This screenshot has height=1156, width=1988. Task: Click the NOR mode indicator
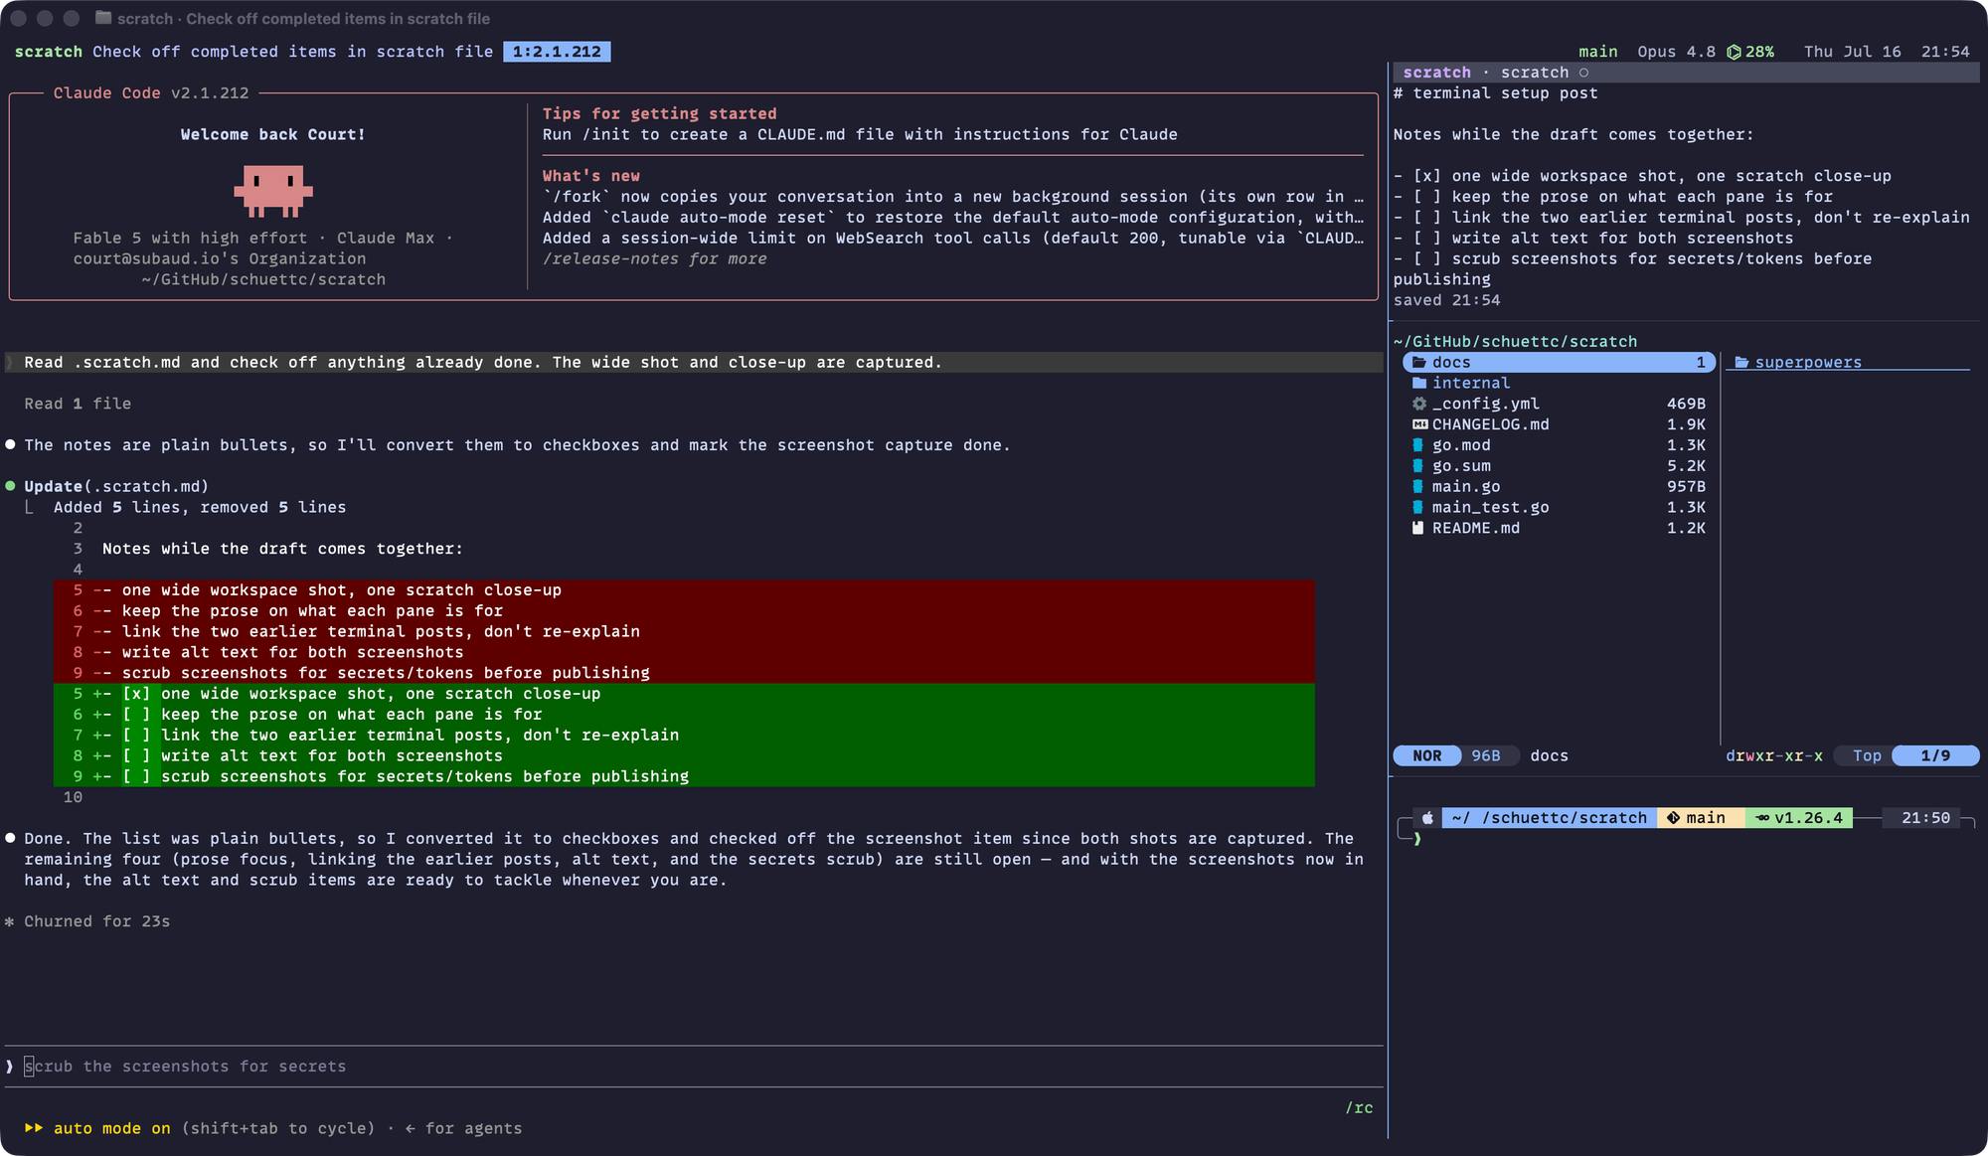point(1427,755)
